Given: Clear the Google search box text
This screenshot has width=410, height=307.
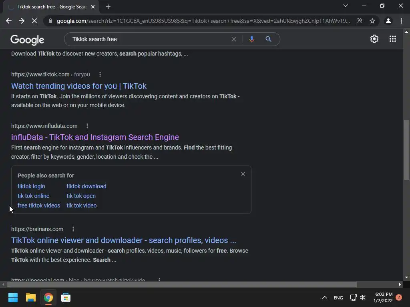Looking at the screenshot, I should (x=234, y=39).
